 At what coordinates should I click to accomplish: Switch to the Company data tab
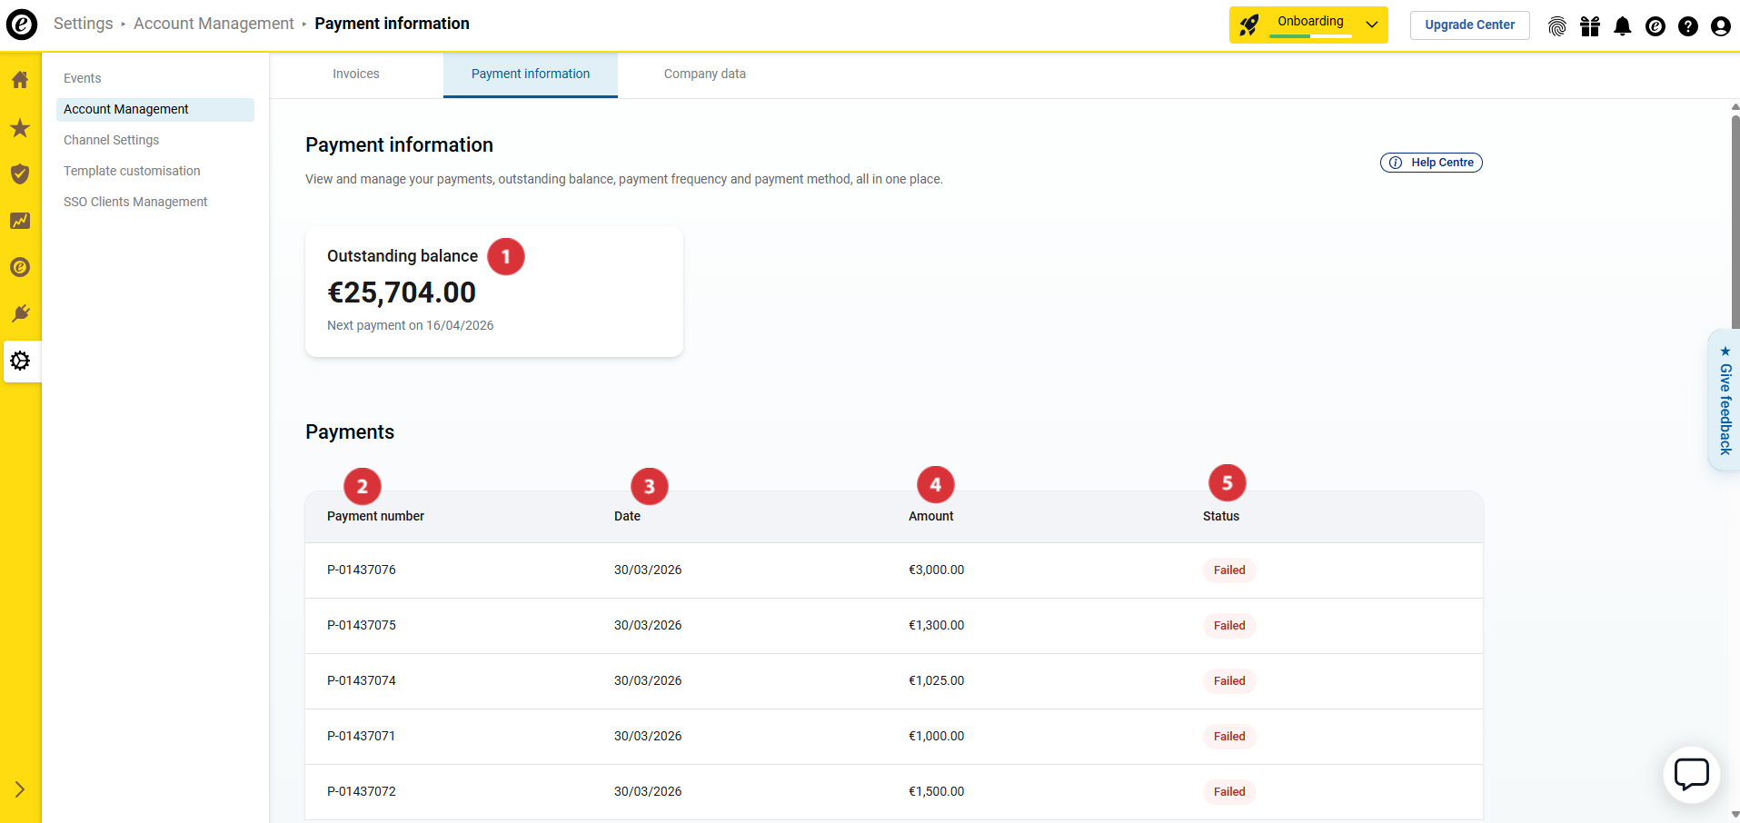704,74
